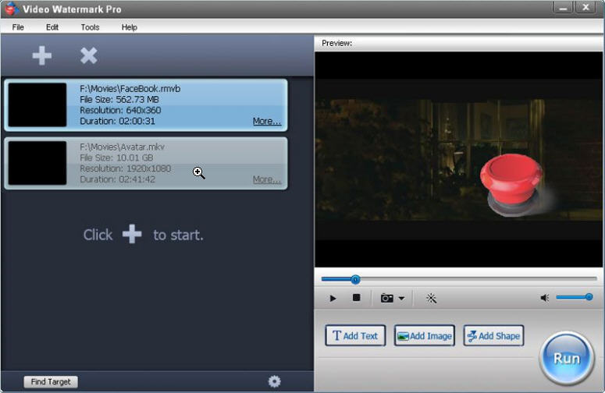Image resolution: width=605 pixels, height=393 pixels.
Task: Click the plus icon in 'Click to start' hint
Action: tap(132, 234)
